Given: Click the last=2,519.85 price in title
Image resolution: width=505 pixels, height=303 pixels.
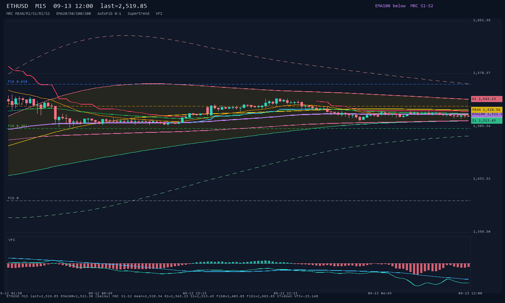Looking at the screenshot, I should click(x=124, y=6).
